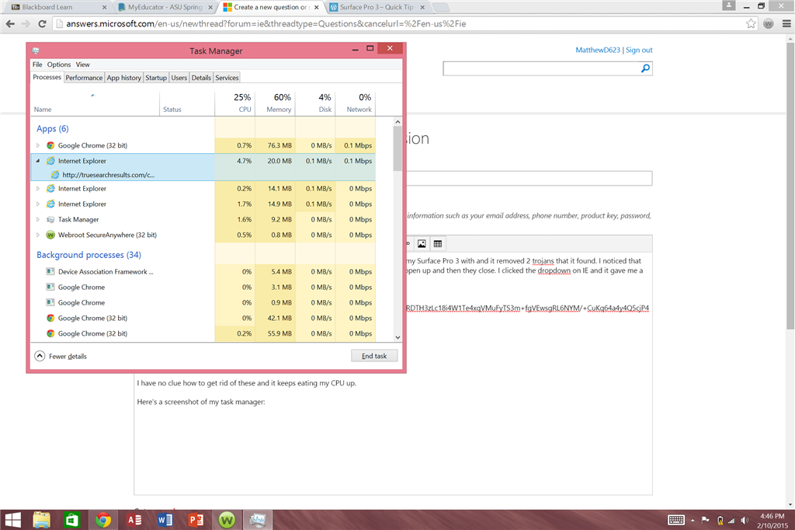
Task: Click the End task button
Action: (374, 356)
